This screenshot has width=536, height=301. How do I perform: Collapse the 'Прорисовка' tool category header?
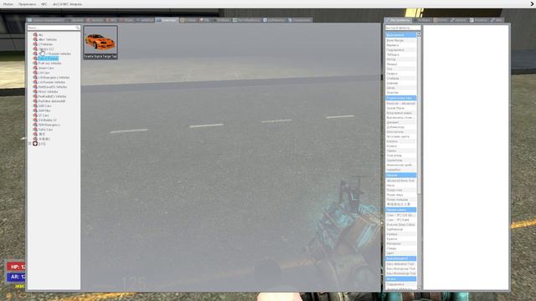click(400, 210)
